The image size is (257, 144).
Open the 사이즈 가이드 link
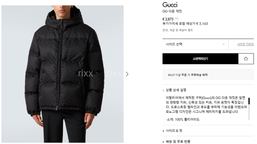pyautogui.click(x=245, y=44)
